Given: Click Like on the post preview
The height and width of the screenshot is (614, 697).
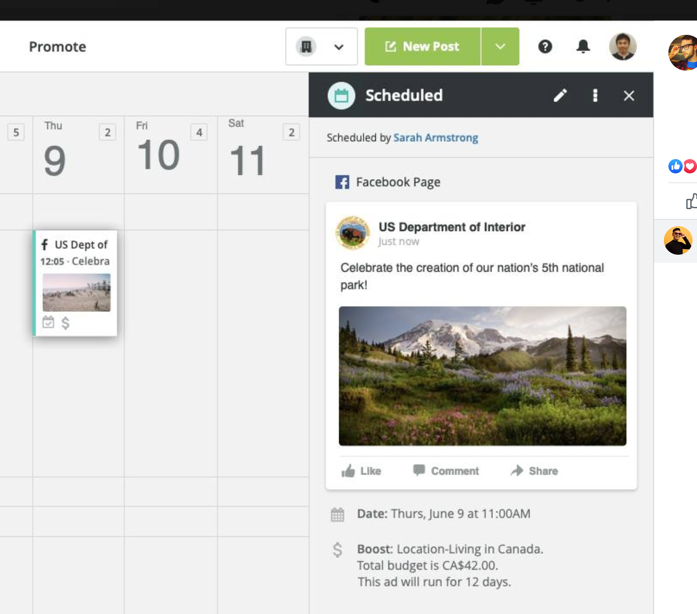Looking at the screenshot, I should pos(361,471).
